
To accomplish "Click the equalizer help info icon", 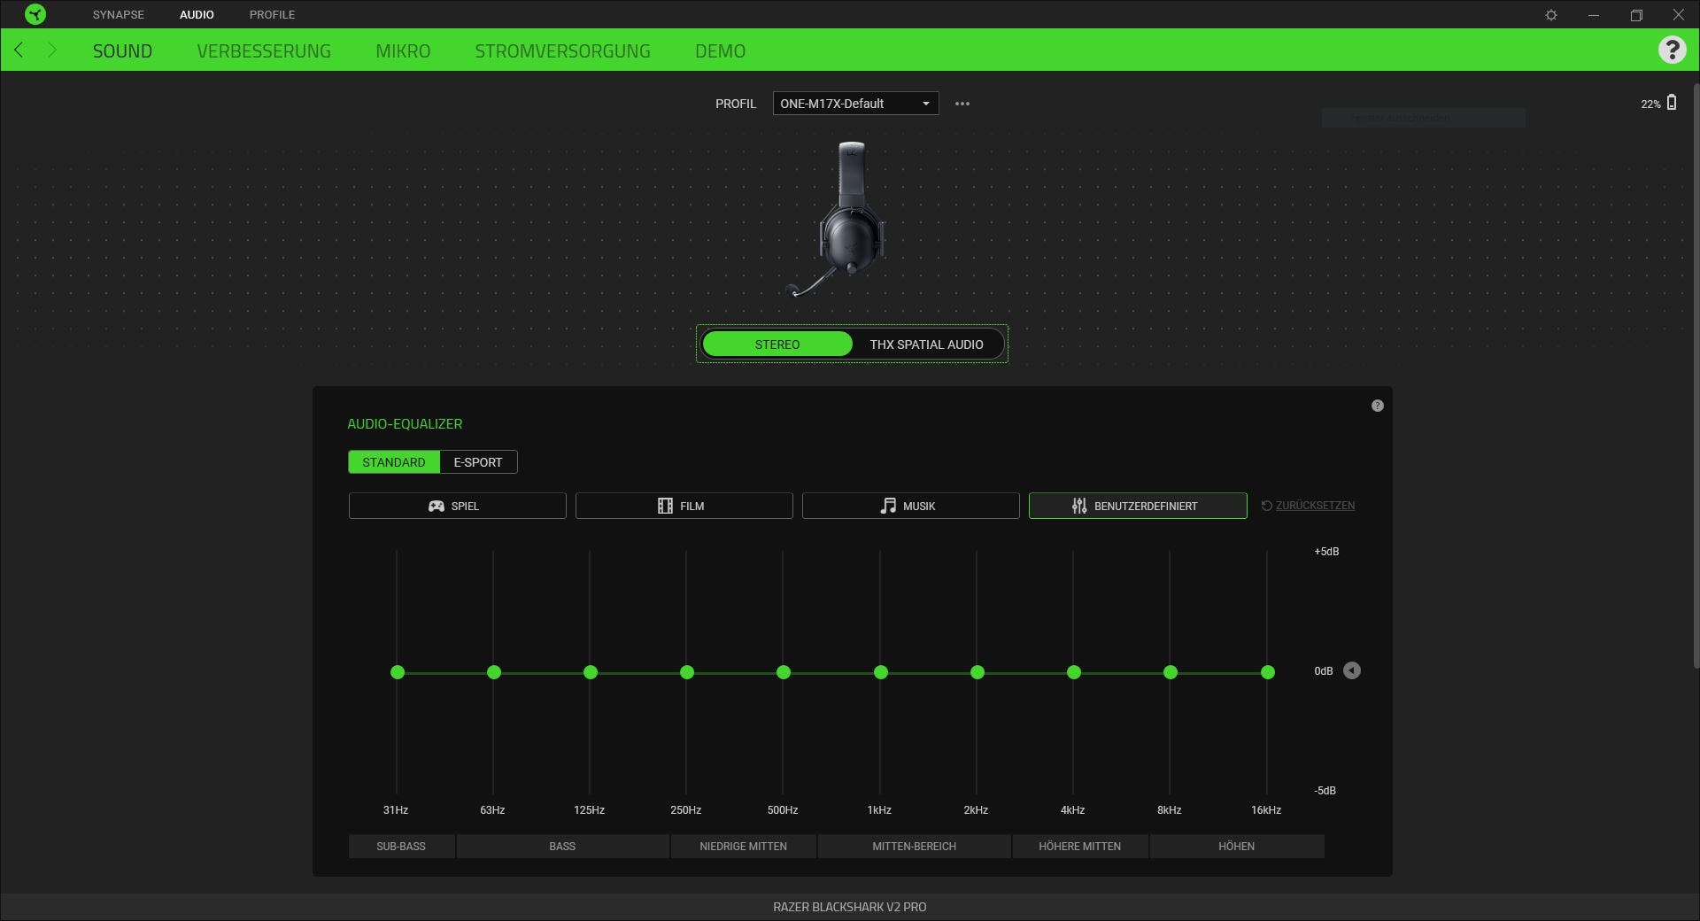I will point(1377,406).
